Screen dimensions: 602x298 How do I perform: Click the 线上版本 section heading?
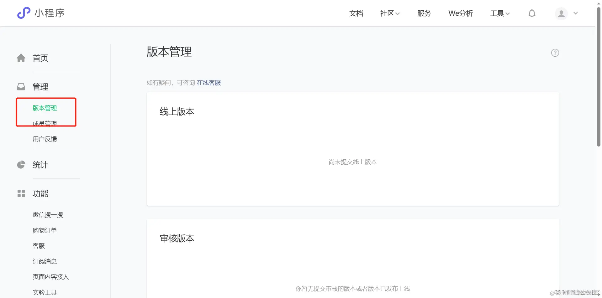tap(177, 112)
